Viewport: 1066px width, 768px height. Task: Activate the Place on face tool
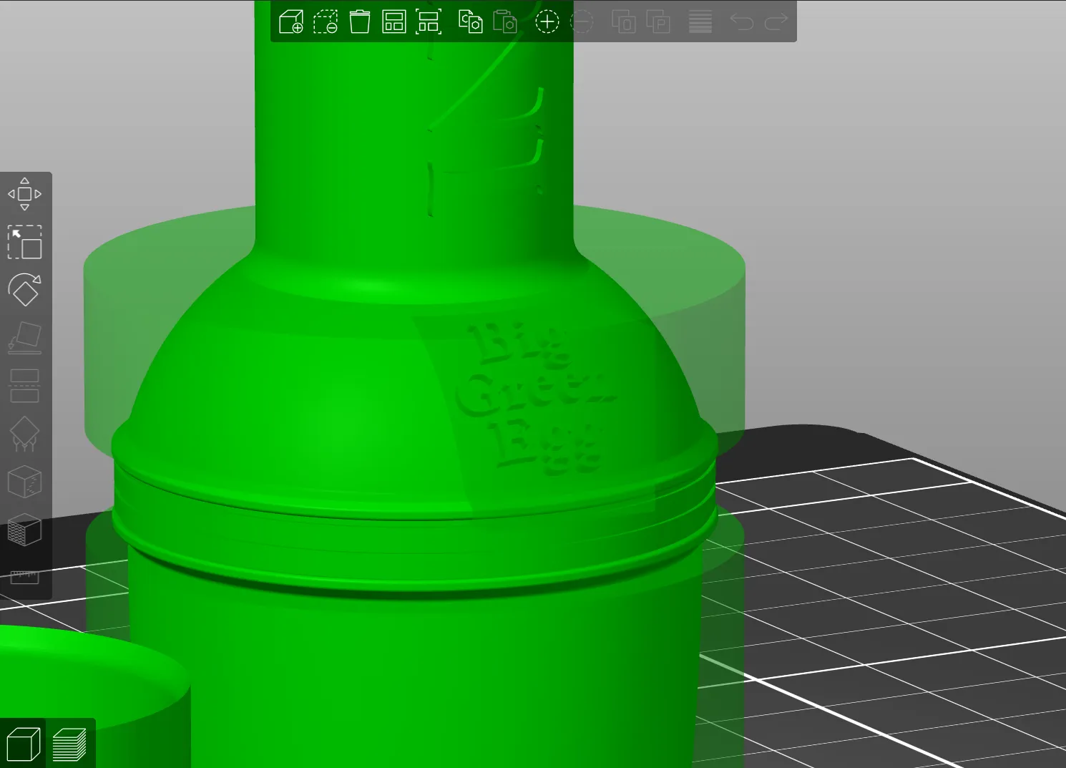click(x=24, y=338)
